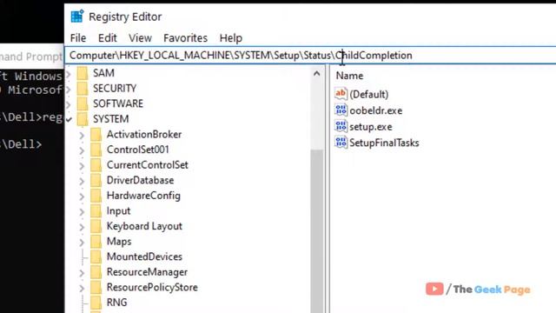This screenshot has width=556, height=313.
Task: Select the DriverDatabase folder icon
Action: pyautogui.click(x=96, y=180)
